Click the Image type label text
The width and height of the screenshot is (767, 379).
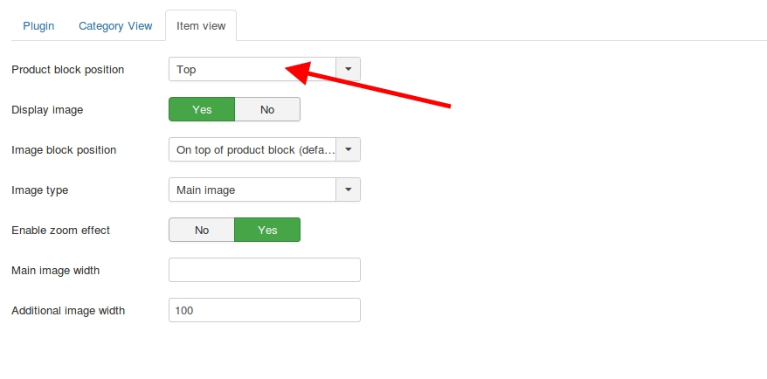[39, 190]
